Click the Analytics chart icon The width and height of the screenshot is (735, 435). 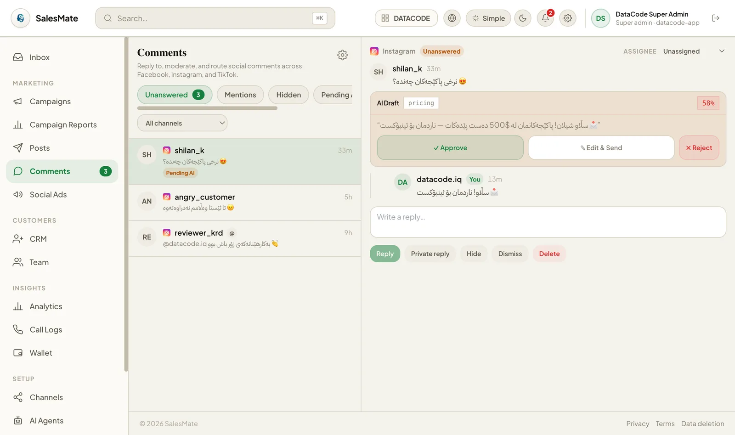[18, 306]
